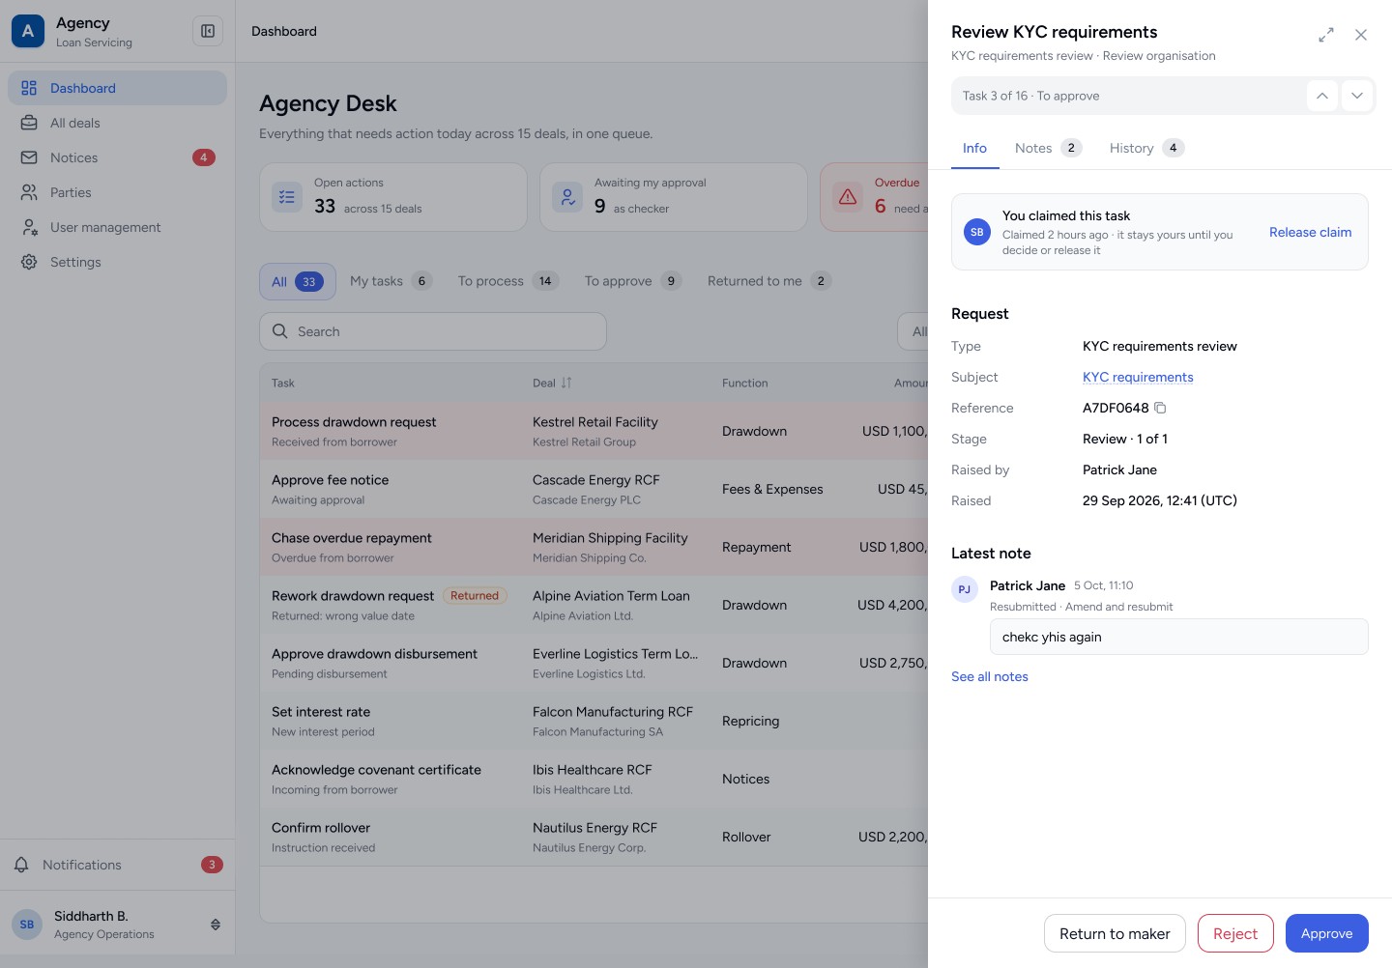1392x968 pixels.
Task: Click the PJ avatar in Latest note
Action: coord(965,589)
